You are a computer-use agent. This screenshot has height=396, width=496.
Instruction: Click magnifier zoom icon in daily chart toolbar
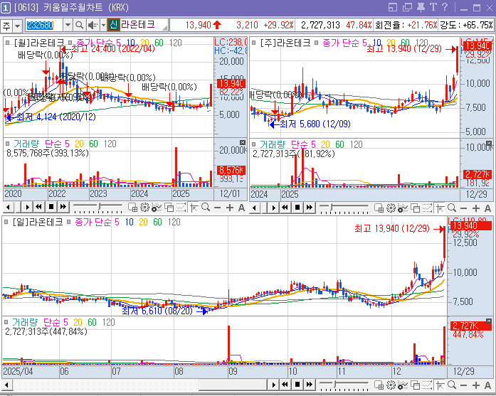tap(452, 385)
